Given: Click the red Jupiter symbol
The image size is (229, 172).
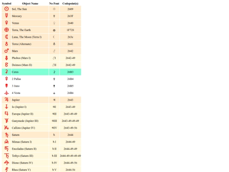Looking at the screenshot, I should pos(6,100).
